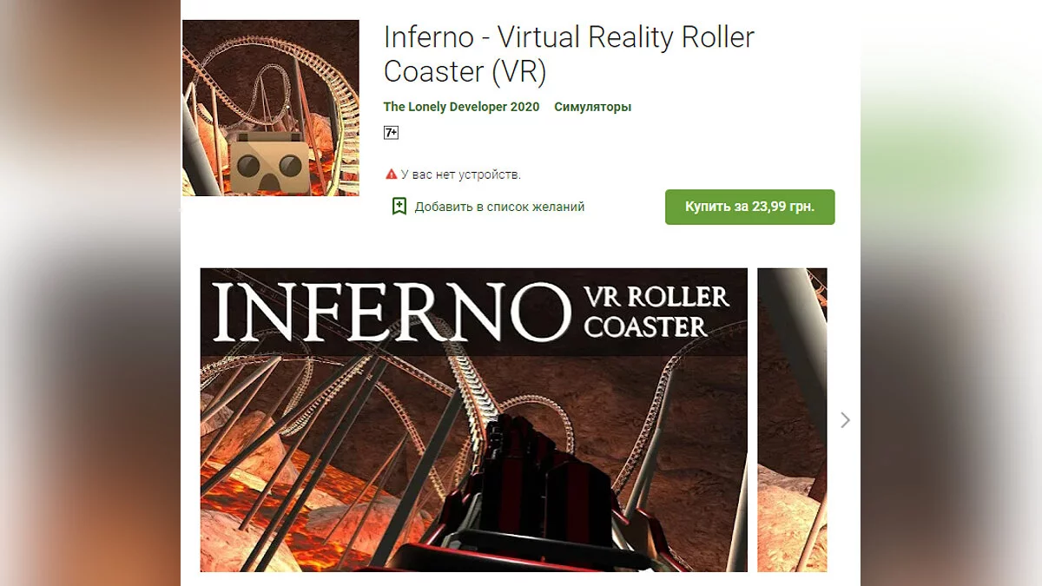Image resolution: width=1042 pixels, height=586 pixels.
Task: Click the (VR) text in the app title
Action: click(x=518, y=71)
